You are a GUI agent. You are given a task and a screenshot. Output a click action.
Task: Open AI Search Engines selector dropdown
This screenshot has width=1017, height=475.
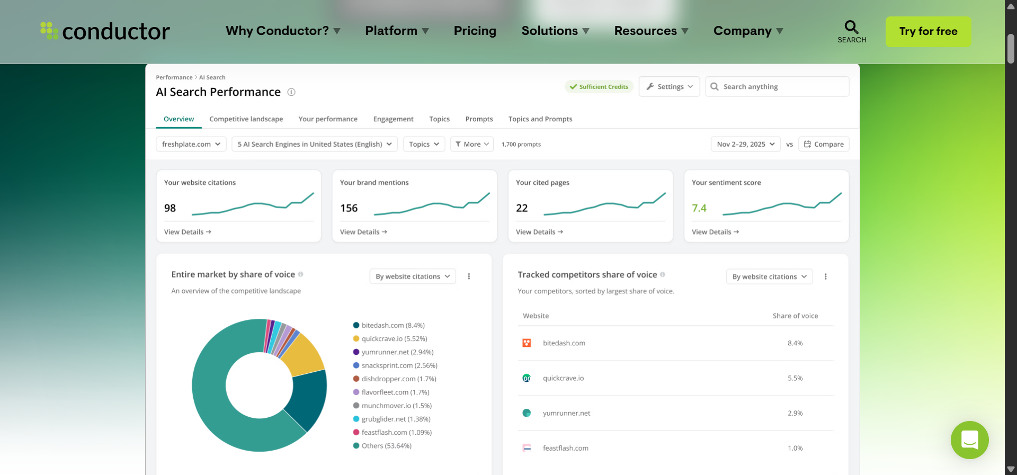(315, 144)
